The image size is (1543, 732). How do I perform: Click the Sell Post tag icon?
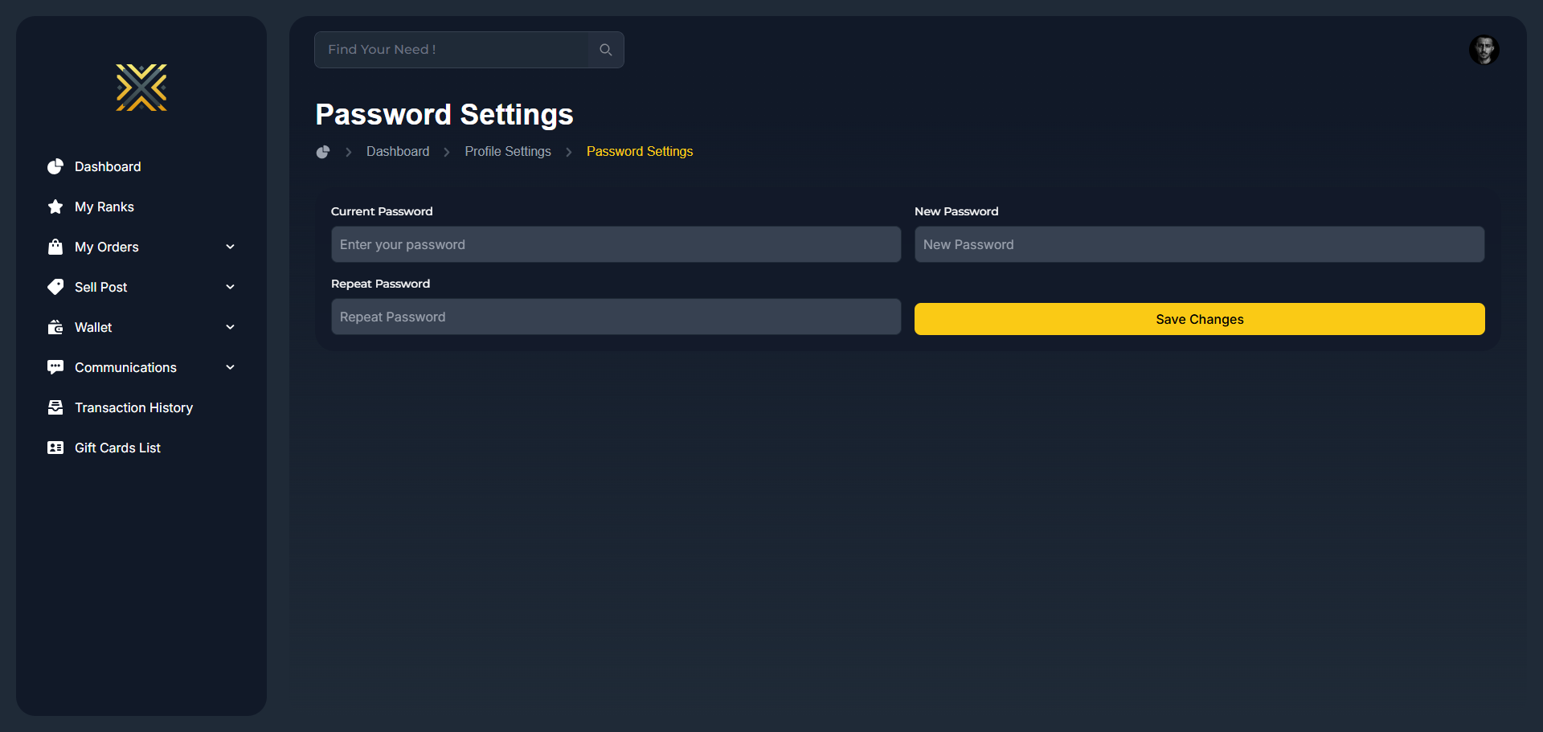(55, 287)
